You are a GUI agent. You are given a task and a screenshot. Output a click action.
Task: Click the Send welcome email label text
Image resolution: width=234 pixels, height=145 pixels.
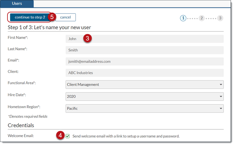tap(126, 136)
